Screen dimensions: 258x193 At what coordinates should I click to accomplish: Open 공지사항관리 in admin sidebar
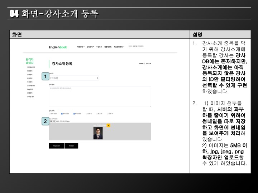(x=31, y=86)
